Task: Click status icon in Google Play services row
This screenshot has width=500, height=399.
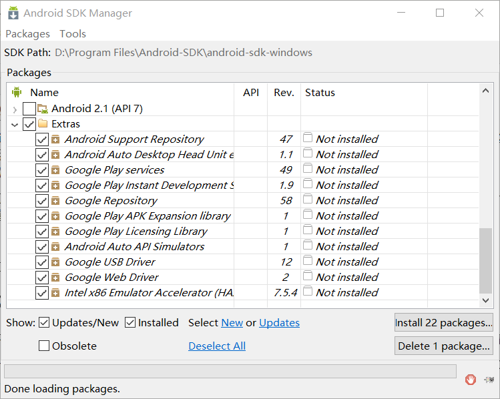Action: [x=308, y=168]
